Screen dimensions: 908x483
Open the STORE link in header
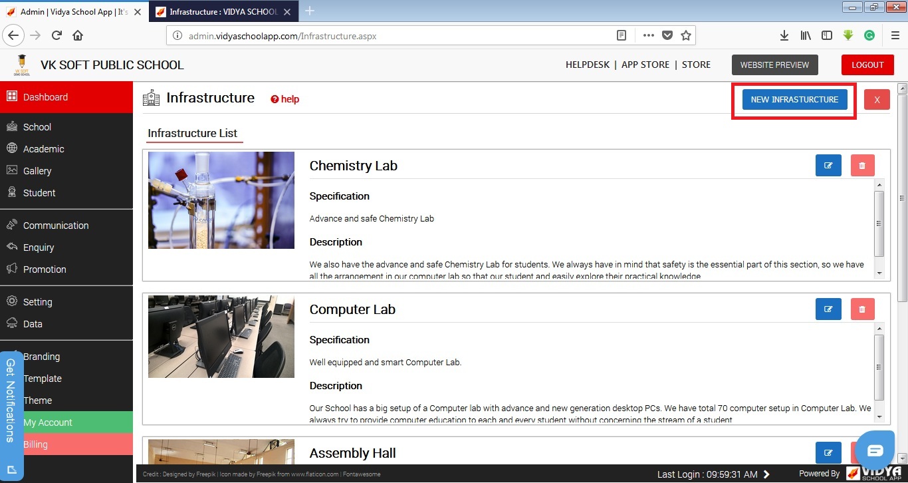pos(696,65)
